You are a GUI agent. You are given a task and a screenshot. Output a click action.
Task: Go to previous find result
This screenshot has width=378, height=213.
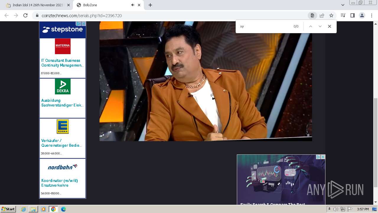pyautogui.click(x=310, y=26)
